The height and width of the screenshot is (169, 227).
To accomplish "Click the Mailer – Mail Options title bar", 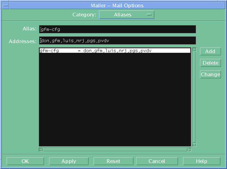I will [117, 5].
